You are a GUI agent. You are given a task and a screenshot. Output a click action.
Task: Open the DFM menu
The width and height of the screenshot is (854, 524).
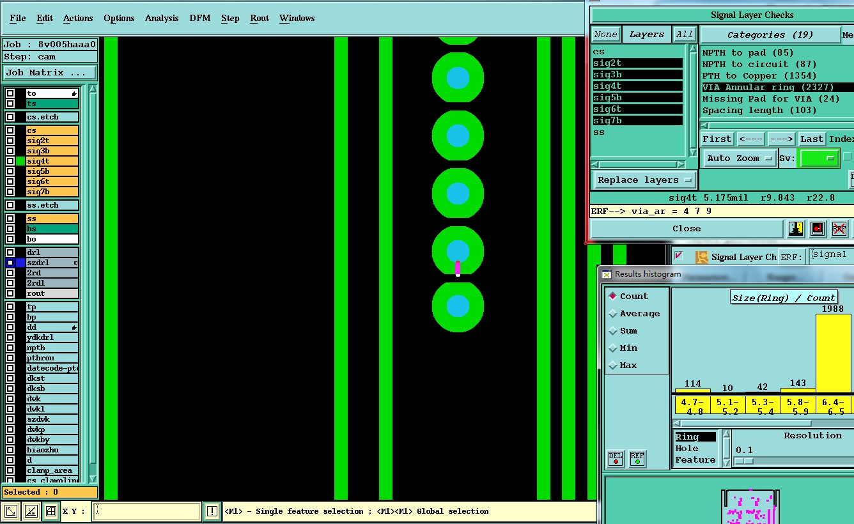coord(200,18)
